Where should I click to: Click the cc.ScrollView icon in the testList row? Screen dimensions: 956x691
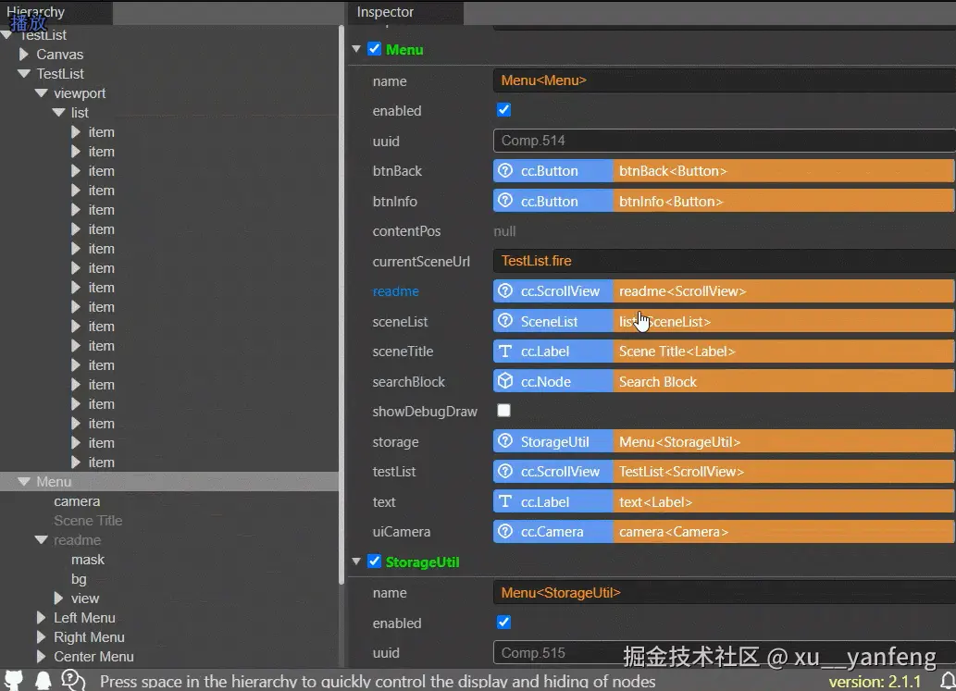click(505, 472)
